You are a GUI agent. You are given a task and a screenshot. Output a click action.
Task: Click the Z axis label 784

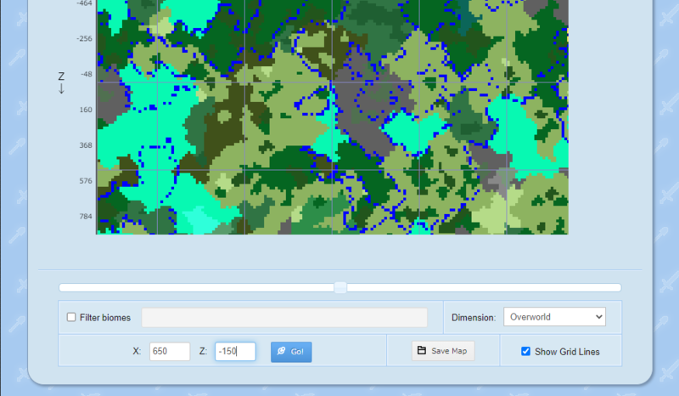point(86,217)
